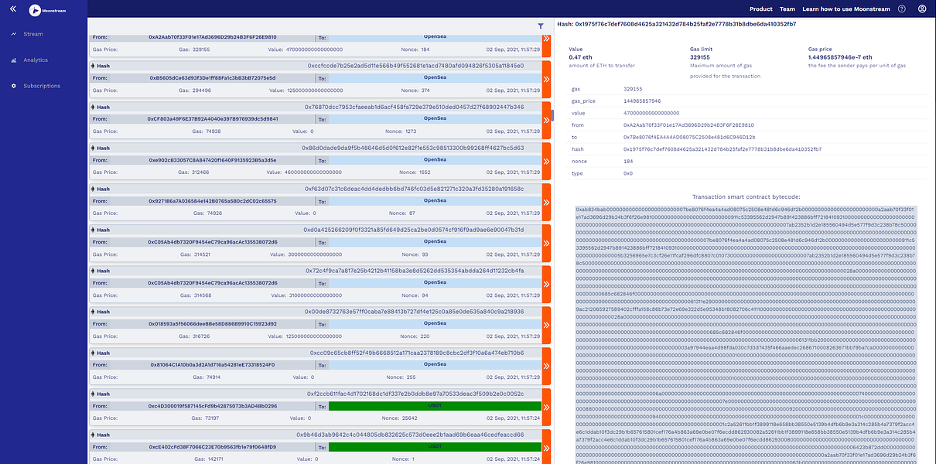The image size is (936, 464).
Task: Open Learn how to use Moonstream
Action: [x=846, y=9]
